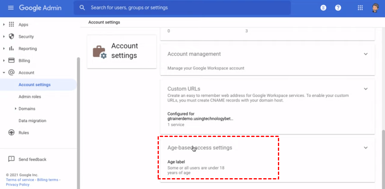
Task: Open the Google apps grid launcher
Action: point(360,8)
